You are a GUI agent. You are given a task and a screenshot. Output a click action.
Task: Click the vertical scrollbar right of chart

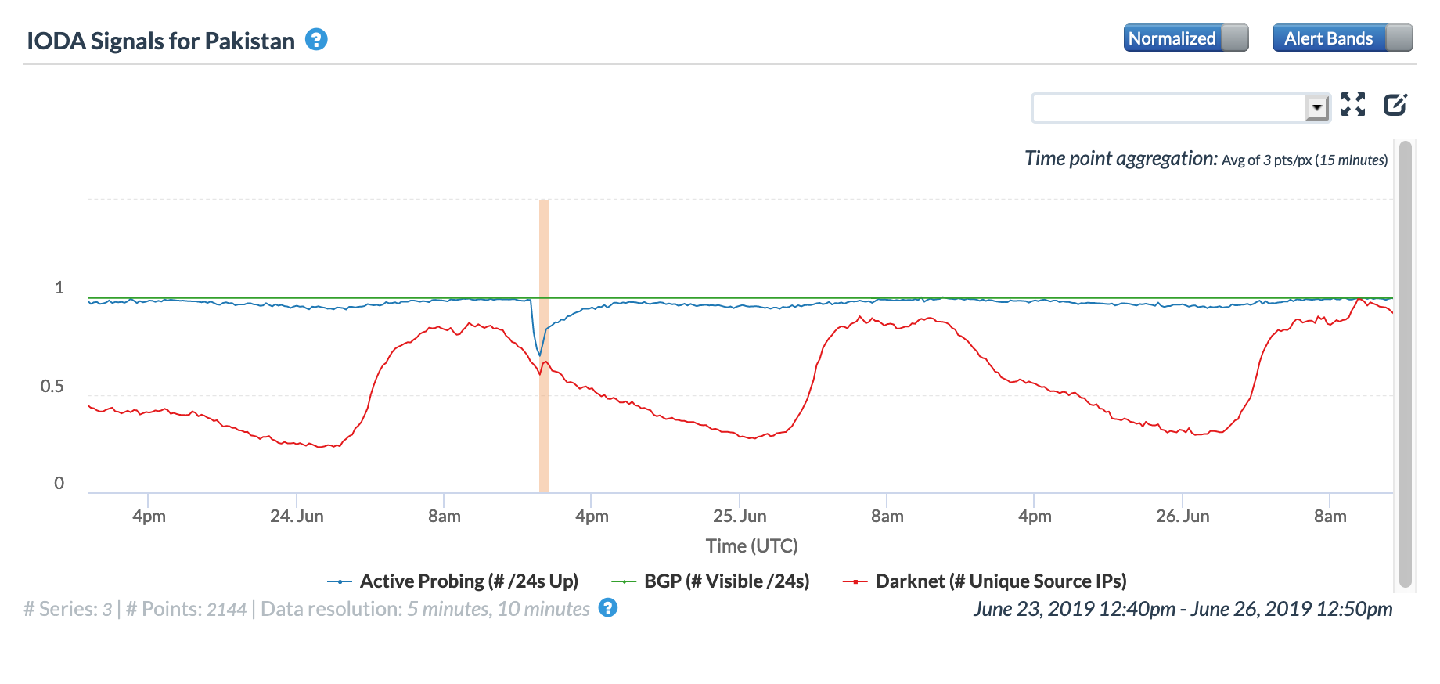coord(1405,363)
